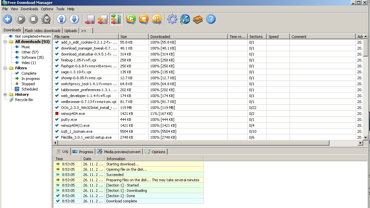This screenshot has height=208, width=370.
Task: Collapse the All downloads tree node
Action: coord(5,42)
